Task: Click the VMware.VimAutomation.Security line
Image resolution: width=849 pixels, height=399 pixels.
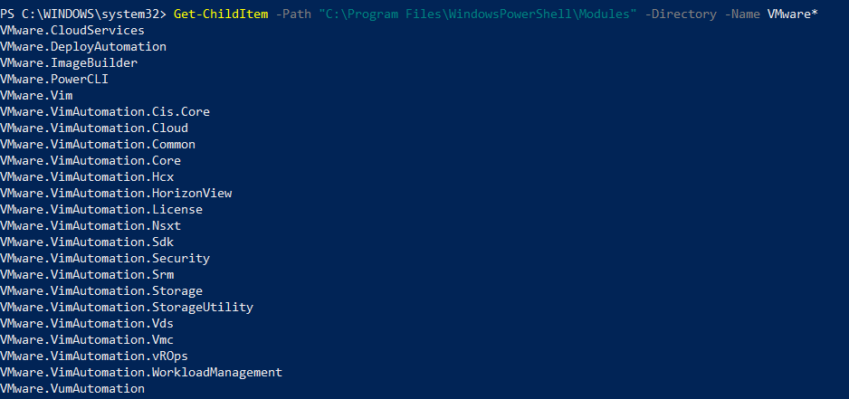Action: [x=105, y=258]
